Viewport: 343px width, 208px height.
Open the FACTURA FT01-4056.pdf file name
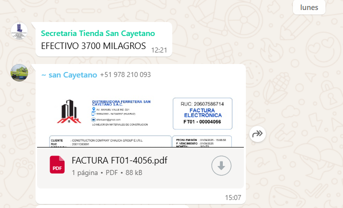pyautogui.click(x=120, y=160)
